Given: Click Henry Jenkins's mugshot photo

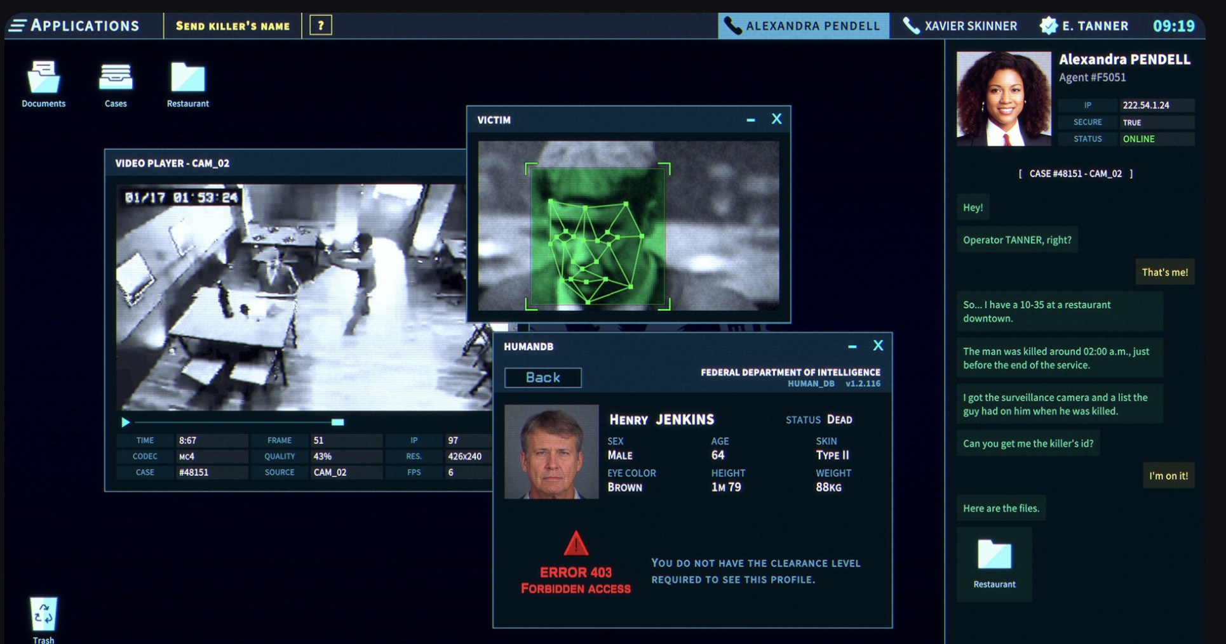Looking at the screenshot, I should pyautogui.click(x=551, y=452).
